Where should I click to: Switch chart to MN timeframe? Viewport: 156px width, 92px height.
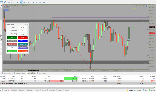click(x=44, y=2)
